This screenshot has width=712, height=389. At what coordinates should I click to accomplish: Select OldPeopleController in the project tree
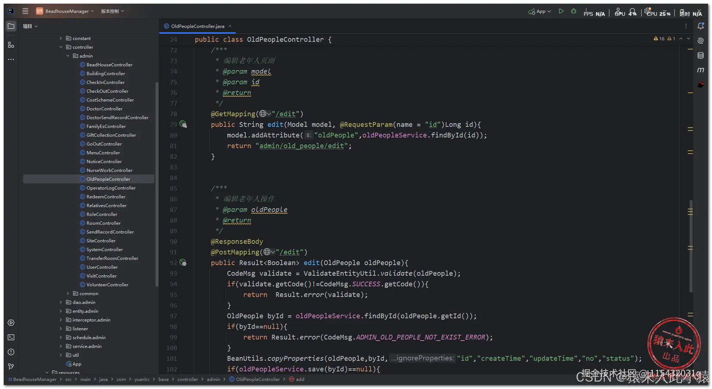click(x=108, y=179)
